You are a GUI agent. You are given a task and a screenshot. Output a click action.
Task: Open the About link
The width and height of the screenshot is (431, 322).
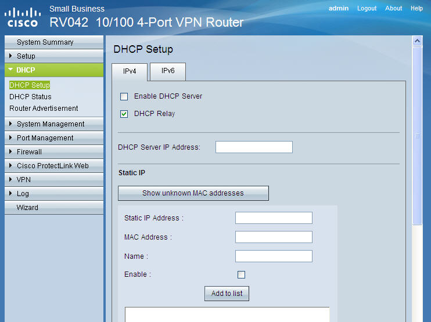pyautogui.click(x=393, y=9)
